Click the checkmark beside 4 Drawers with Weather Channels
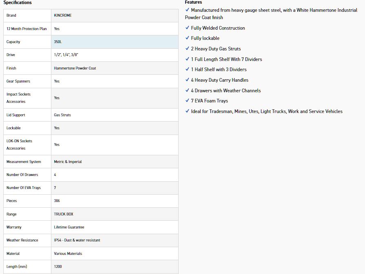The height and width of the screenshot is (274, 365). click(187, 90)
